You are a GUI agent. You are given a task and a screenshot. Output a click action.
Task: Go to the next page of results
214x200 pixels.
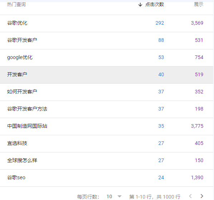pyautogui.click(x=202, y=196)
